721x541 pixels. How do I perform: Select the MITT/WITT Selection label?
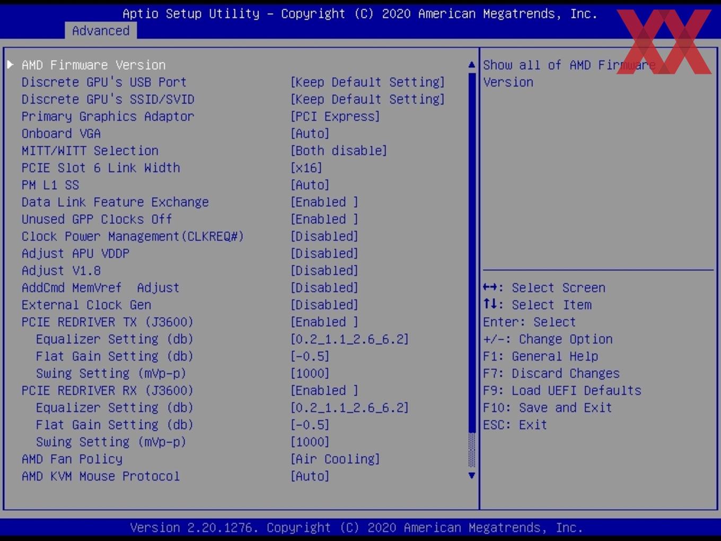click(90, 151)
